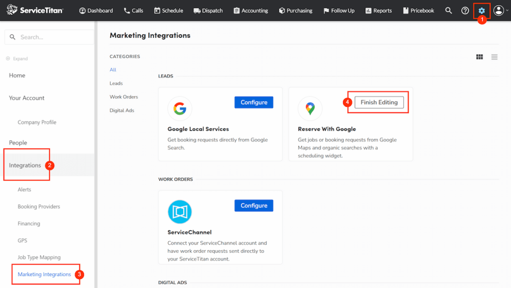Click the ServiceChannel logo
Screen dimensions: 511x288
[x=180, y=211]
